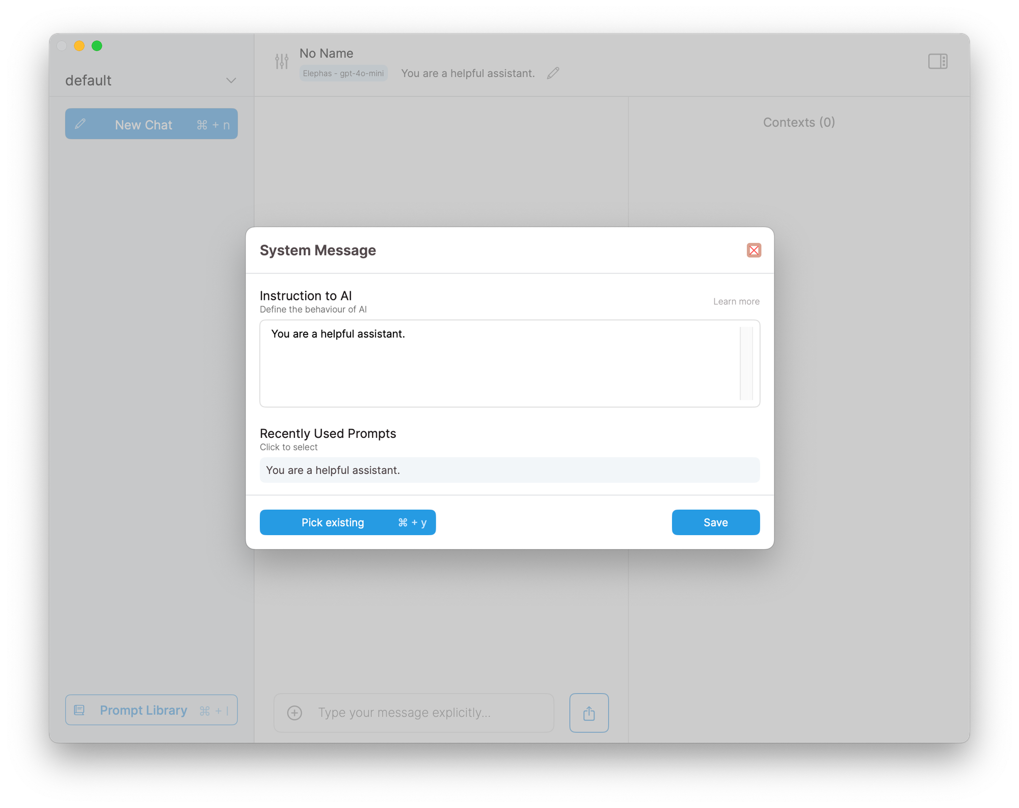Click inside the Instruction to AI text area
The image size is (1019, 808).
click(x=499, y=367)
